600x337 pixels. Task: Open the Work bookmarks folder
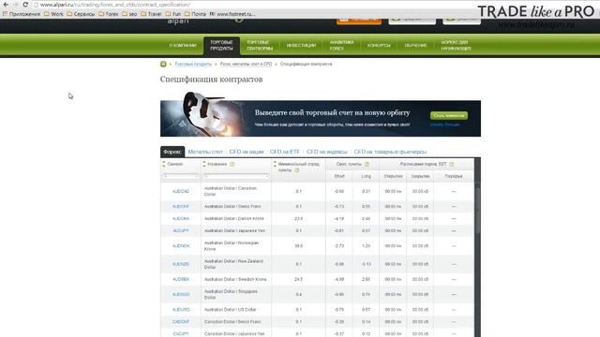53,14
